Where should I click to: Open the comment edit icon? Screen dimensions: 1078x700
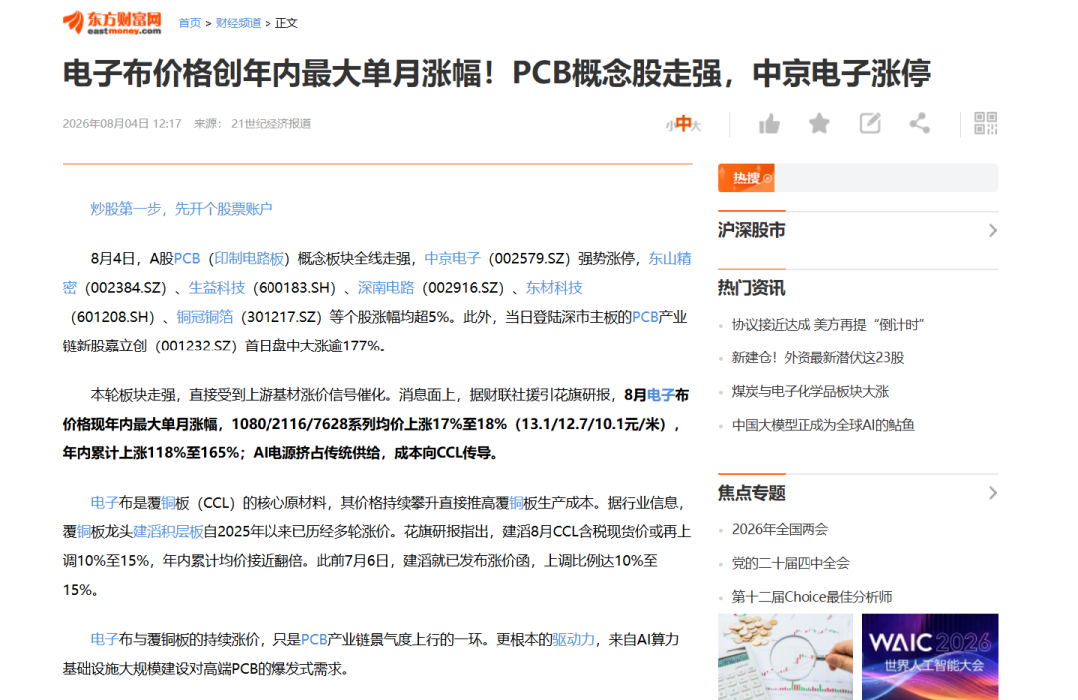870,123
